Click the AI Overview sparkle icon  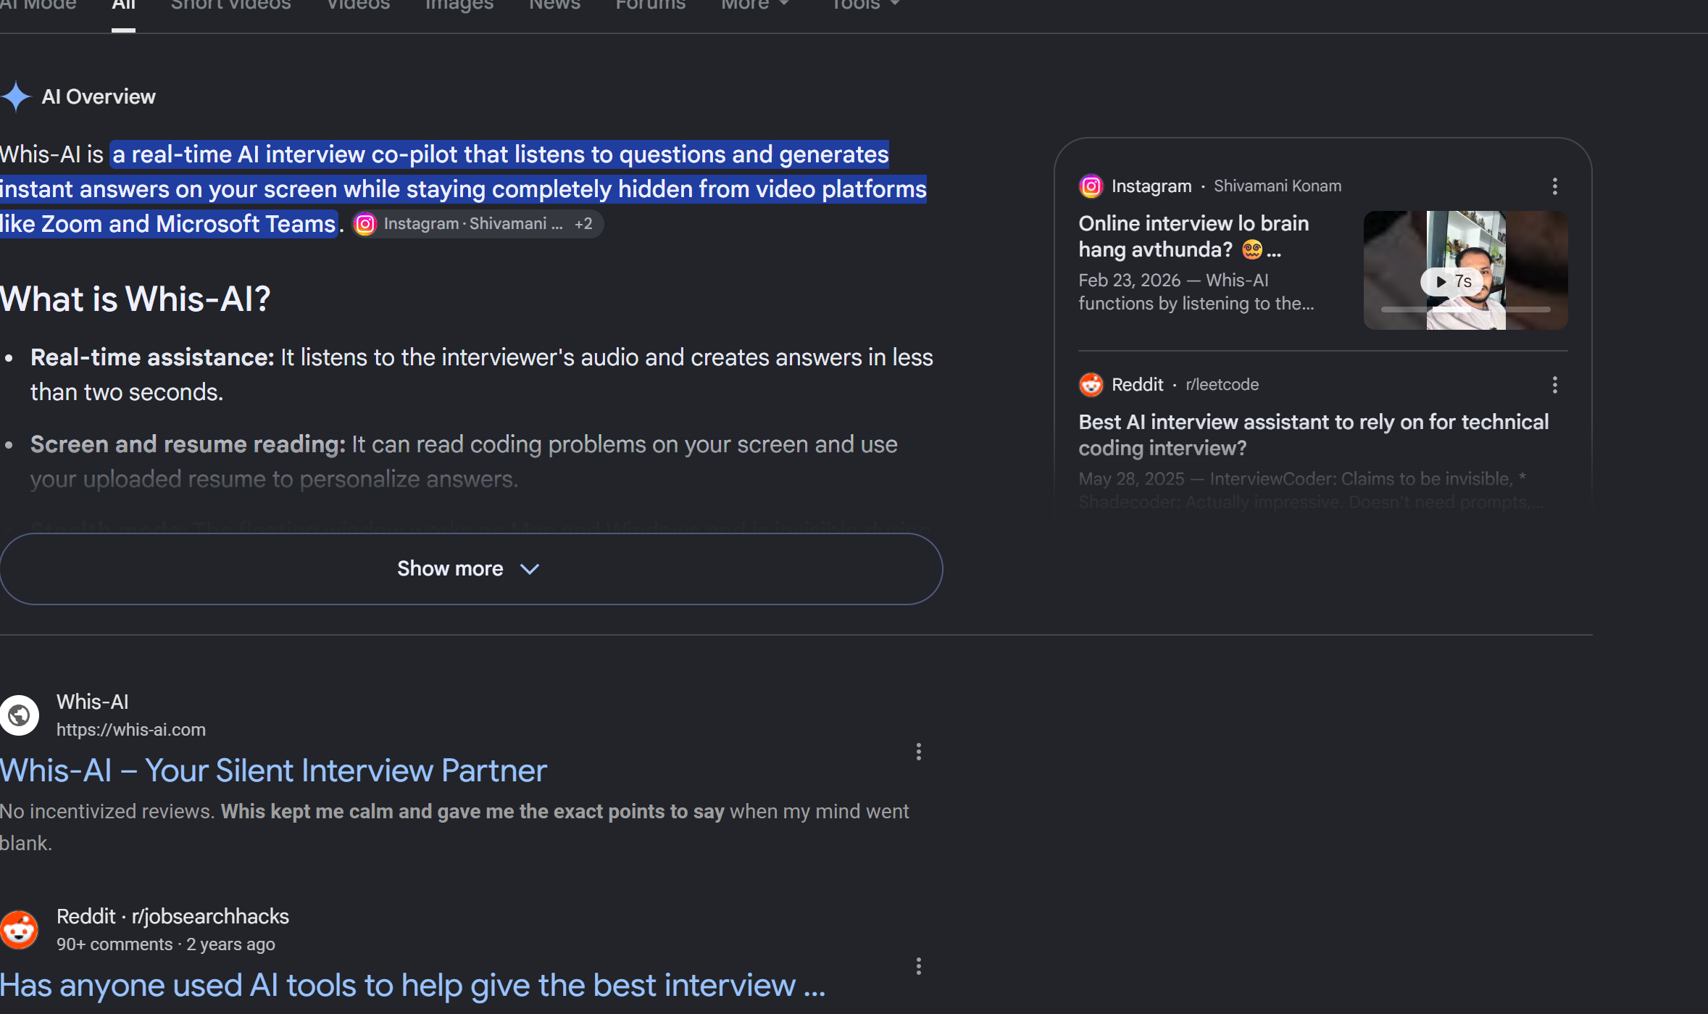[x=16, y=96]
